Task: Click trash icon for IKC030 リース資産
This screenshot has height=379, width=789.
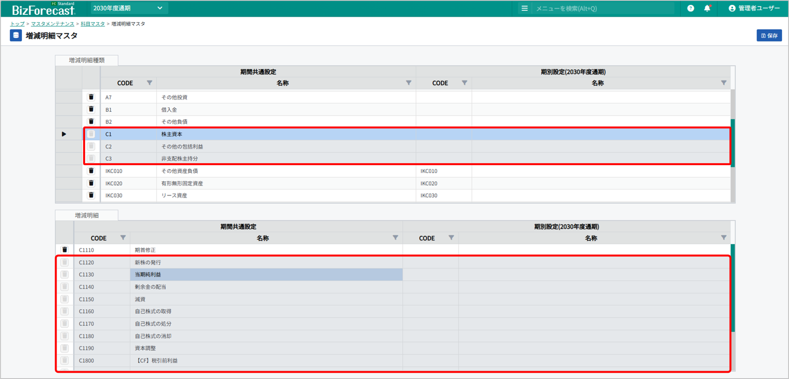Action: (x=91, y=195)
